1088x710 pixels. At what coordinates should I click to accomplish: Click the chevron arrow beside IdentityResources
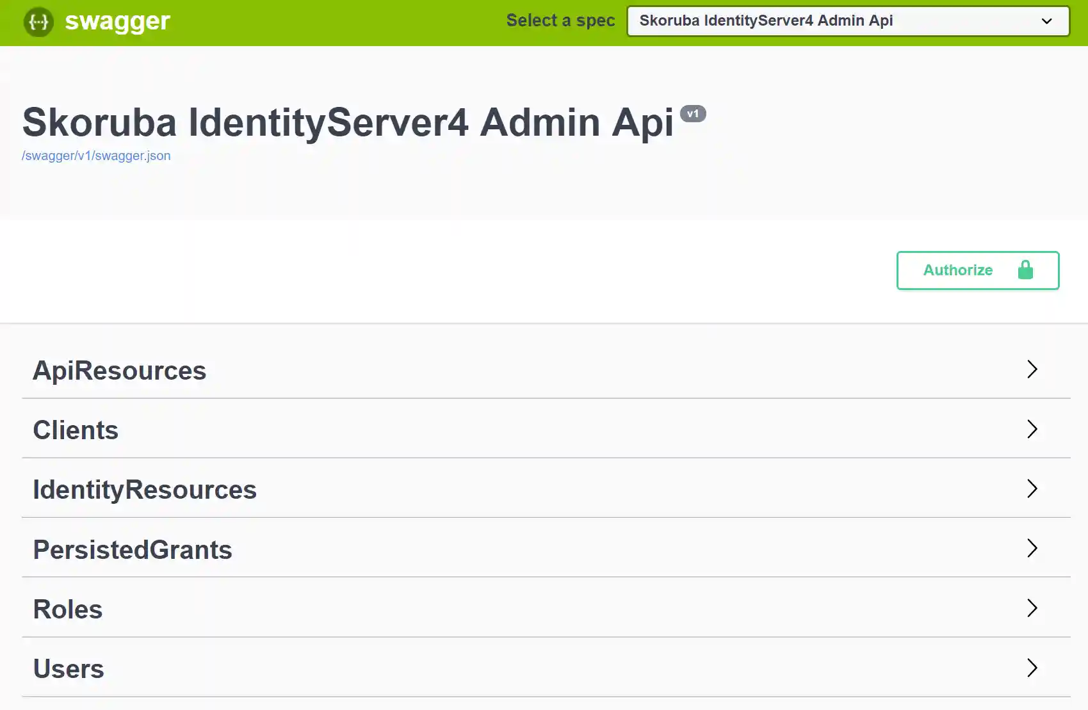tap(1032, 489)
